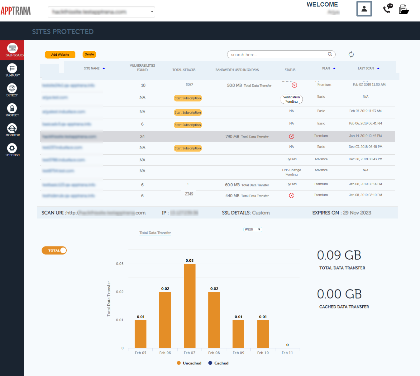Click the search magnifier icon
This screenshot has width=420, height=376.
[x=330, y=54]
